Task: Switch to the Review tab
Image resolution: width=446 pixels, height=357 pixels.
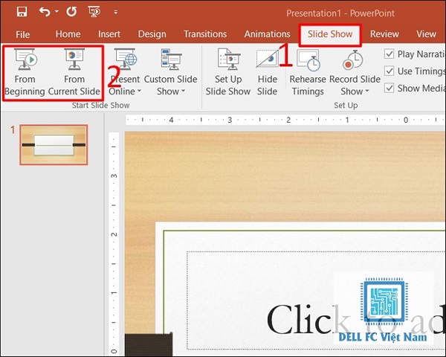Action: coord(384,34)
